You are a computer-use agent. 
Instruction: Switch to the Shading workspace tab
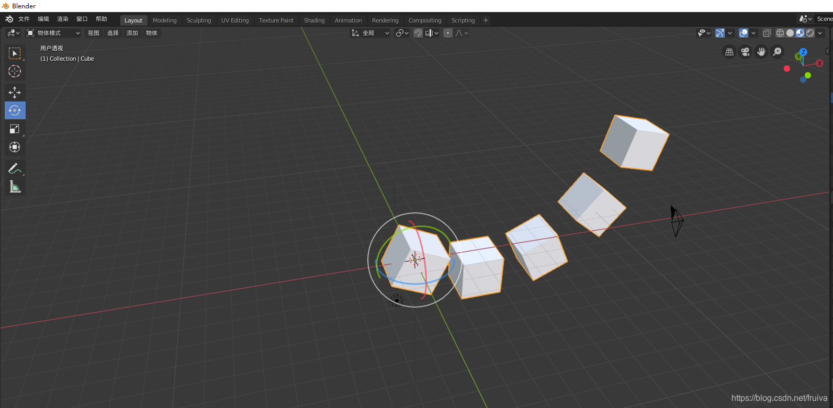314,20
